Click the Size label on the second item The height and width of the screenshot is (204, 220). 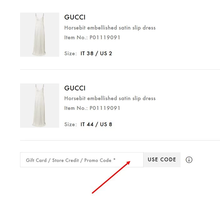(x=70, y=124)
